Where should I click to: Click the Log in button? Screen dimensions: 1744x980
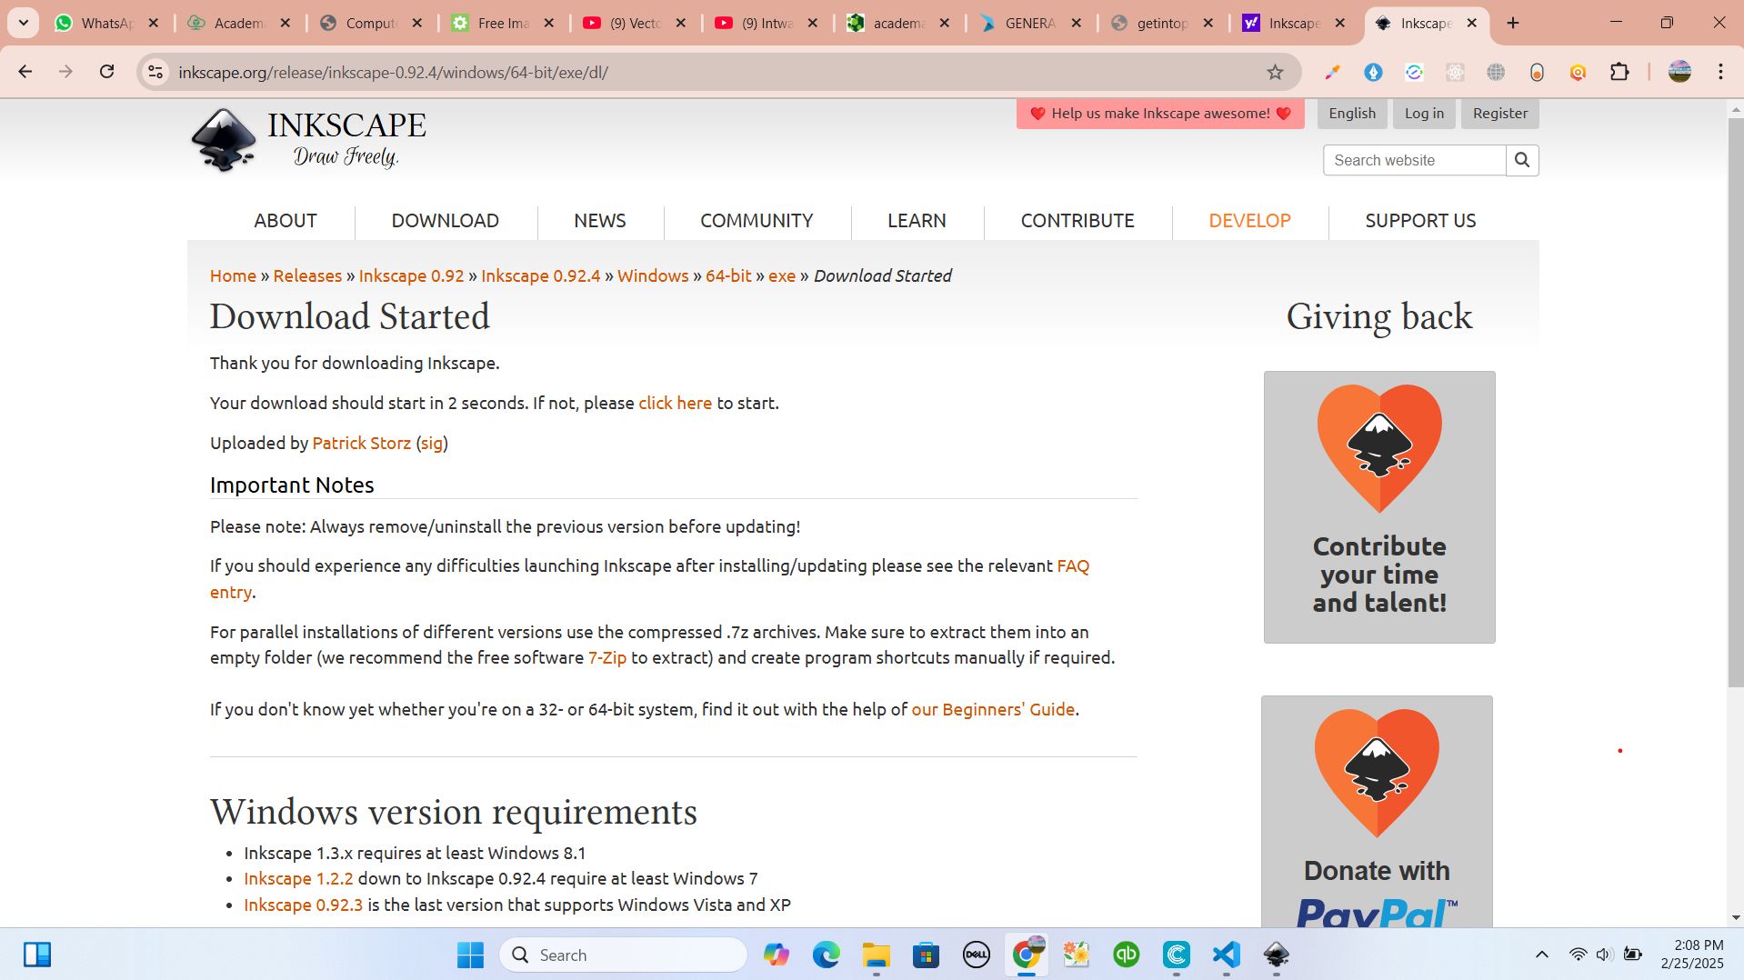pyautogui.click(x=1424, y=114)
